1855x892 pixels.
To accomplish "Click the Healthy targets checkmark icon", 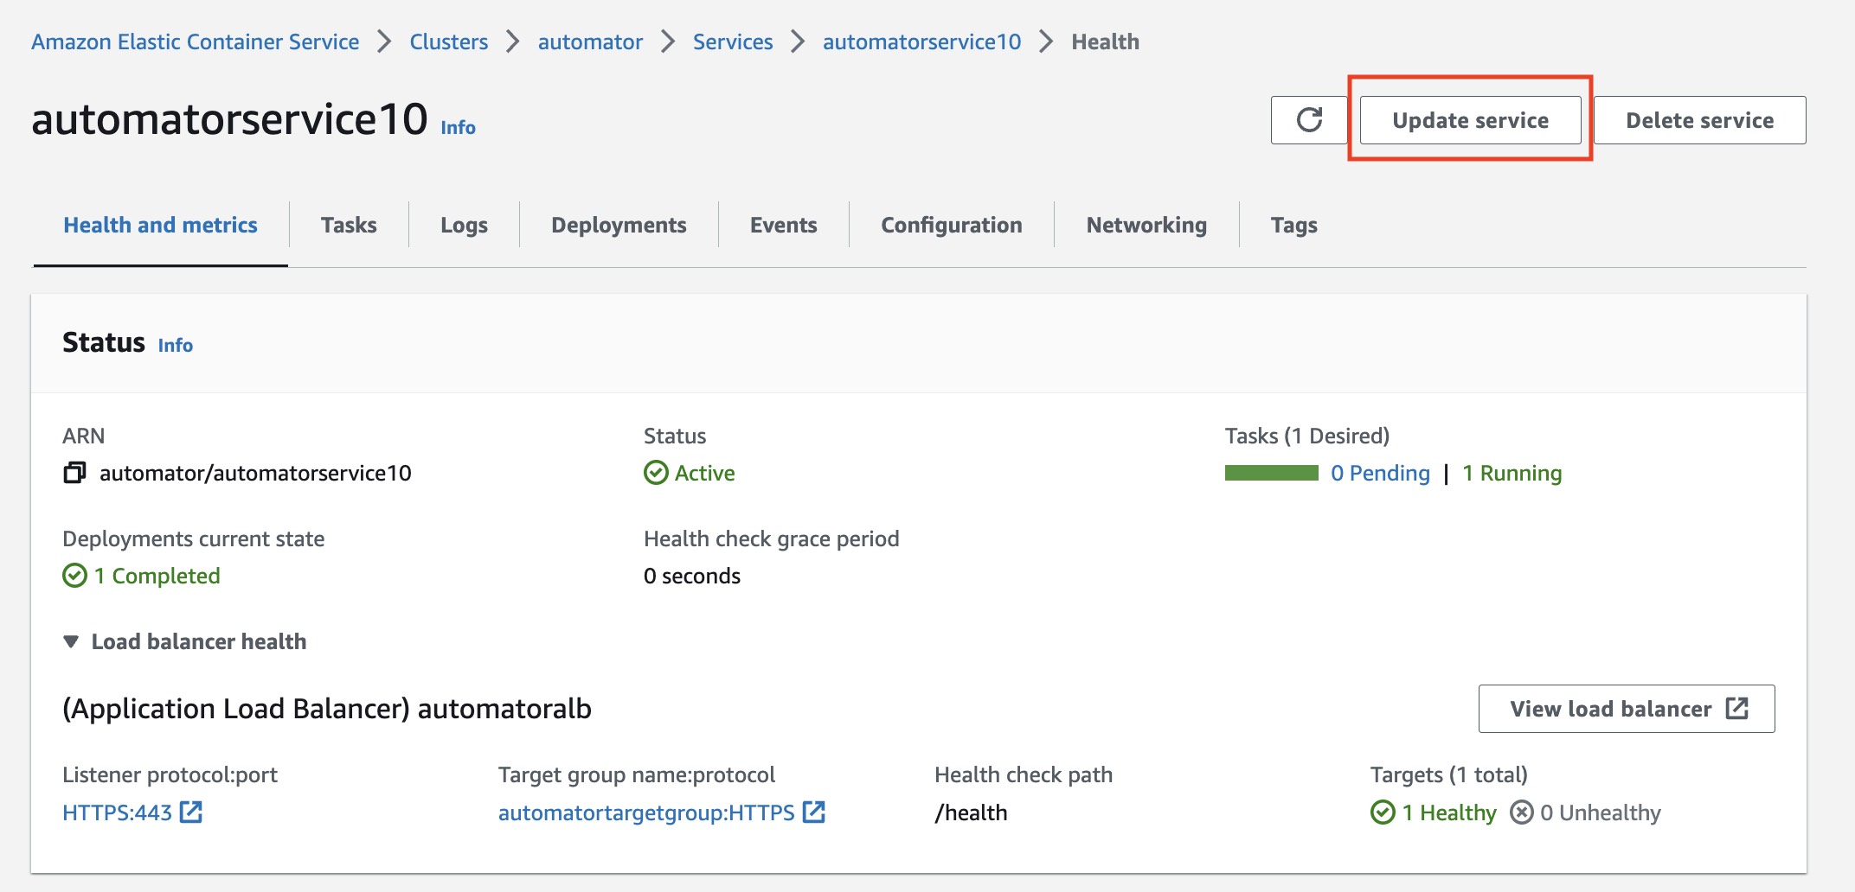I will click(x=1383, y=812).
